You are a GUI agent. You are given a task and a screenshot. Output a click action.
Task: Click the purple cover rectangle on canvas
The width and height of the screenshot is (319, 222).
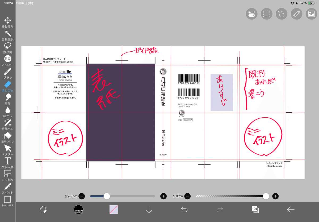tap(121, 112)
